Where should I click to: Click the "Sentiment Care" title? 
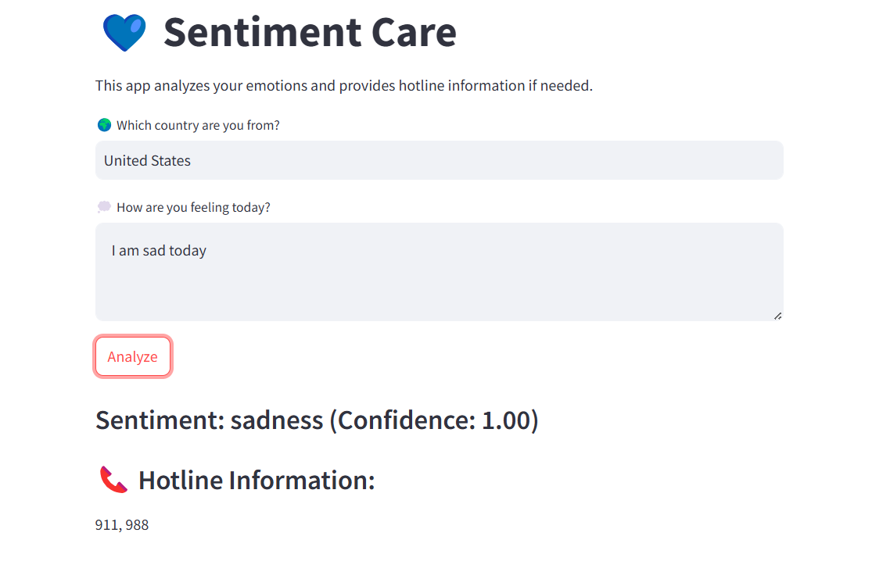pyautogui.click(x=310, y=33)
